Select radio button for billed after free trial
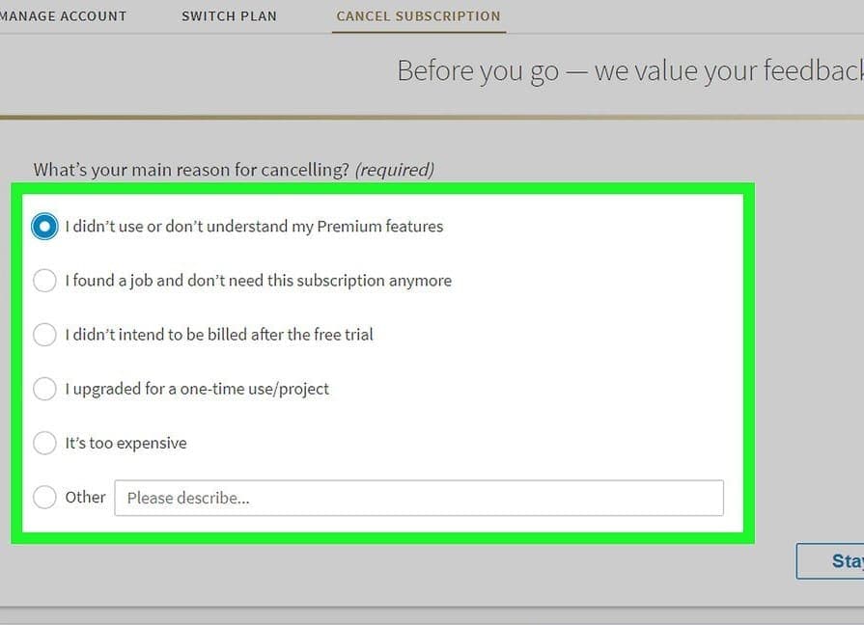Viewport: 864px width, 625px height. pyautogui.click(x=44, y=335)
